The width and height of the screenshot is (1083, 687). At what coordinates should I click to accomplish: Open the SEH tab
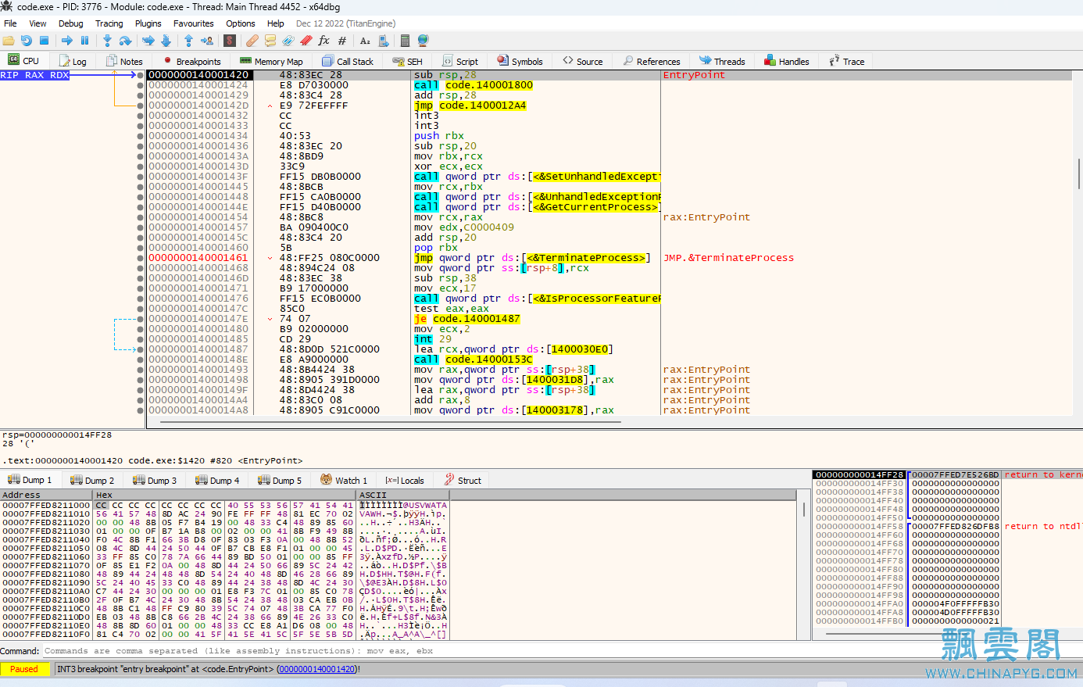tap(408, 61)
